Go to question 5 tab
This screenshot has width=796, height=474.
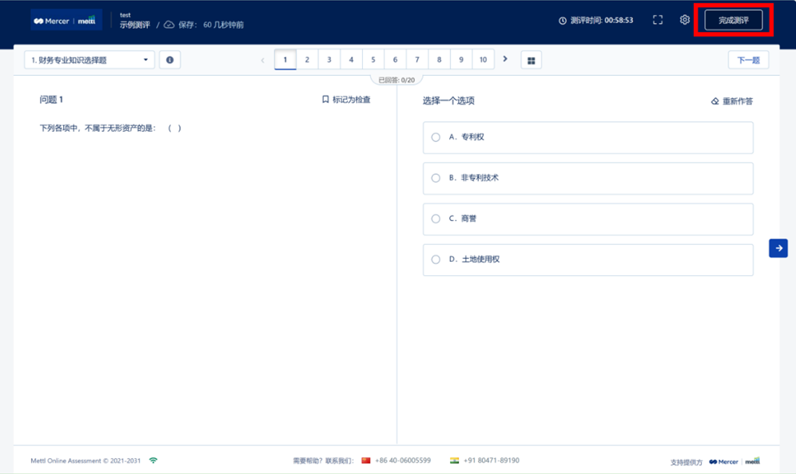(x=373, y=60)
